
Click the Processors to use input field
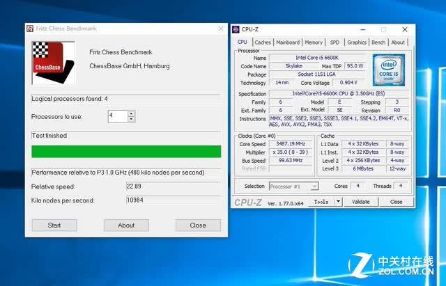click(x=118, y=116)
